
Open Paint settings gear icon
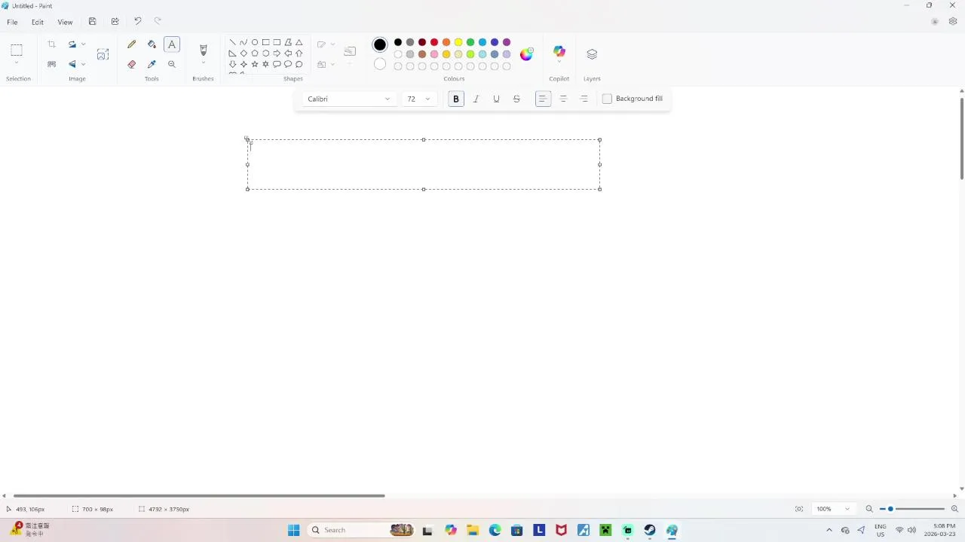click(x=953, y=21)
